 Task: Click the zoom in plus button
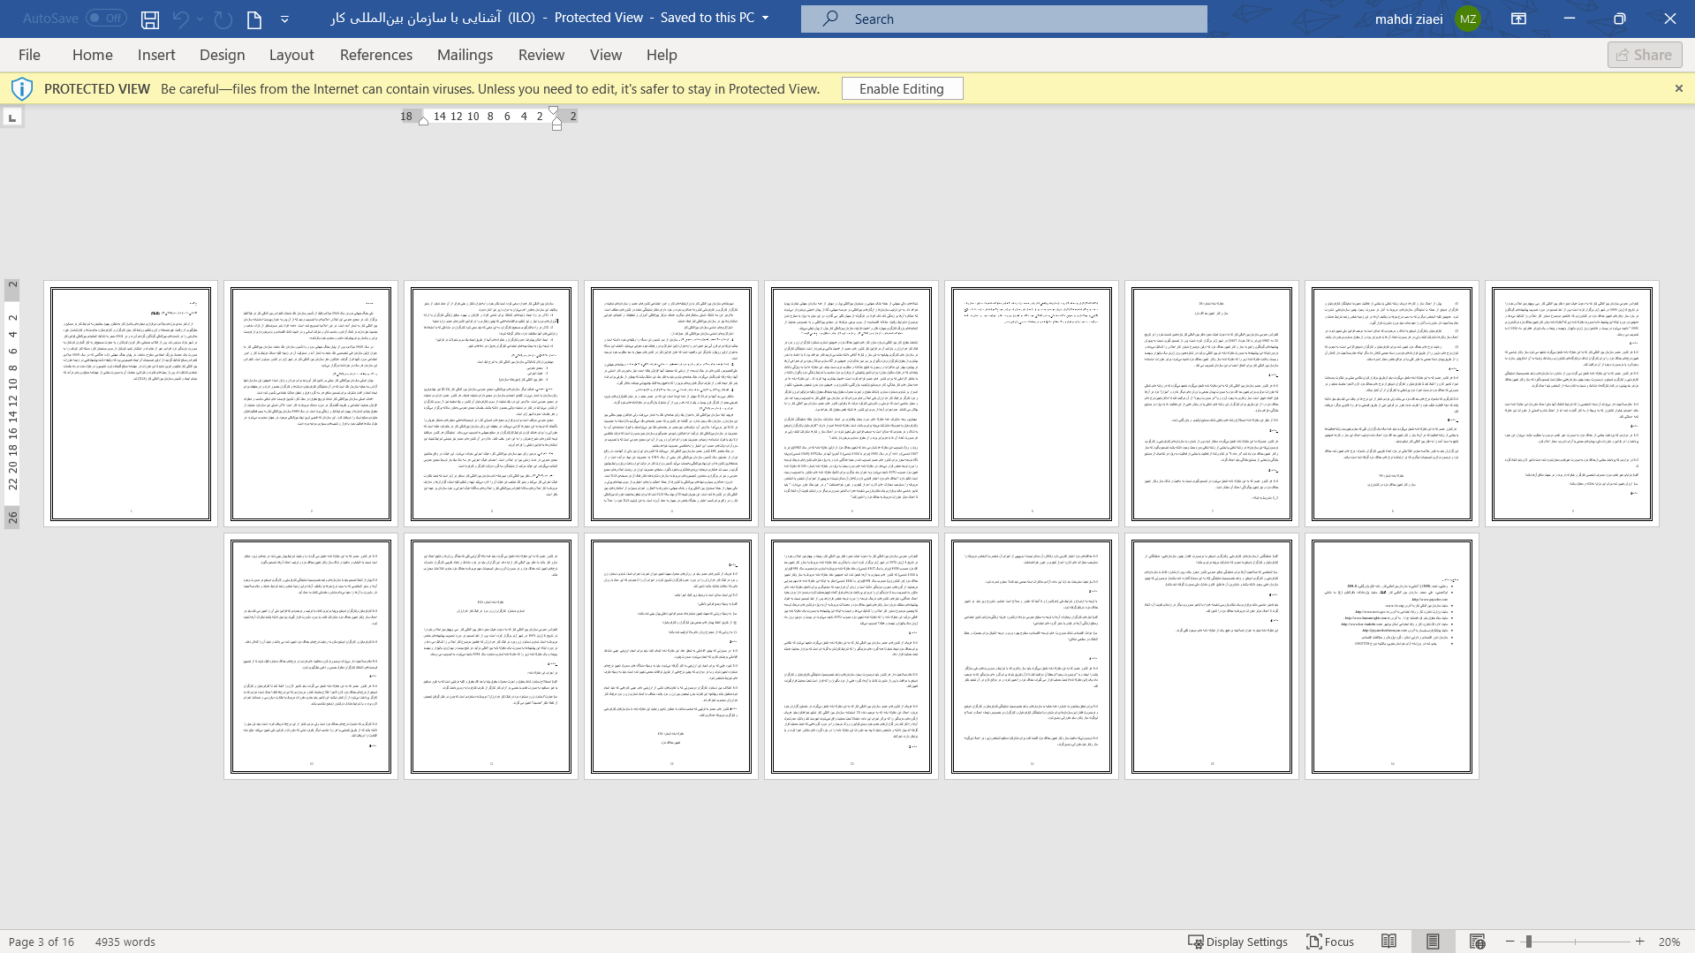click(1640, 942)
